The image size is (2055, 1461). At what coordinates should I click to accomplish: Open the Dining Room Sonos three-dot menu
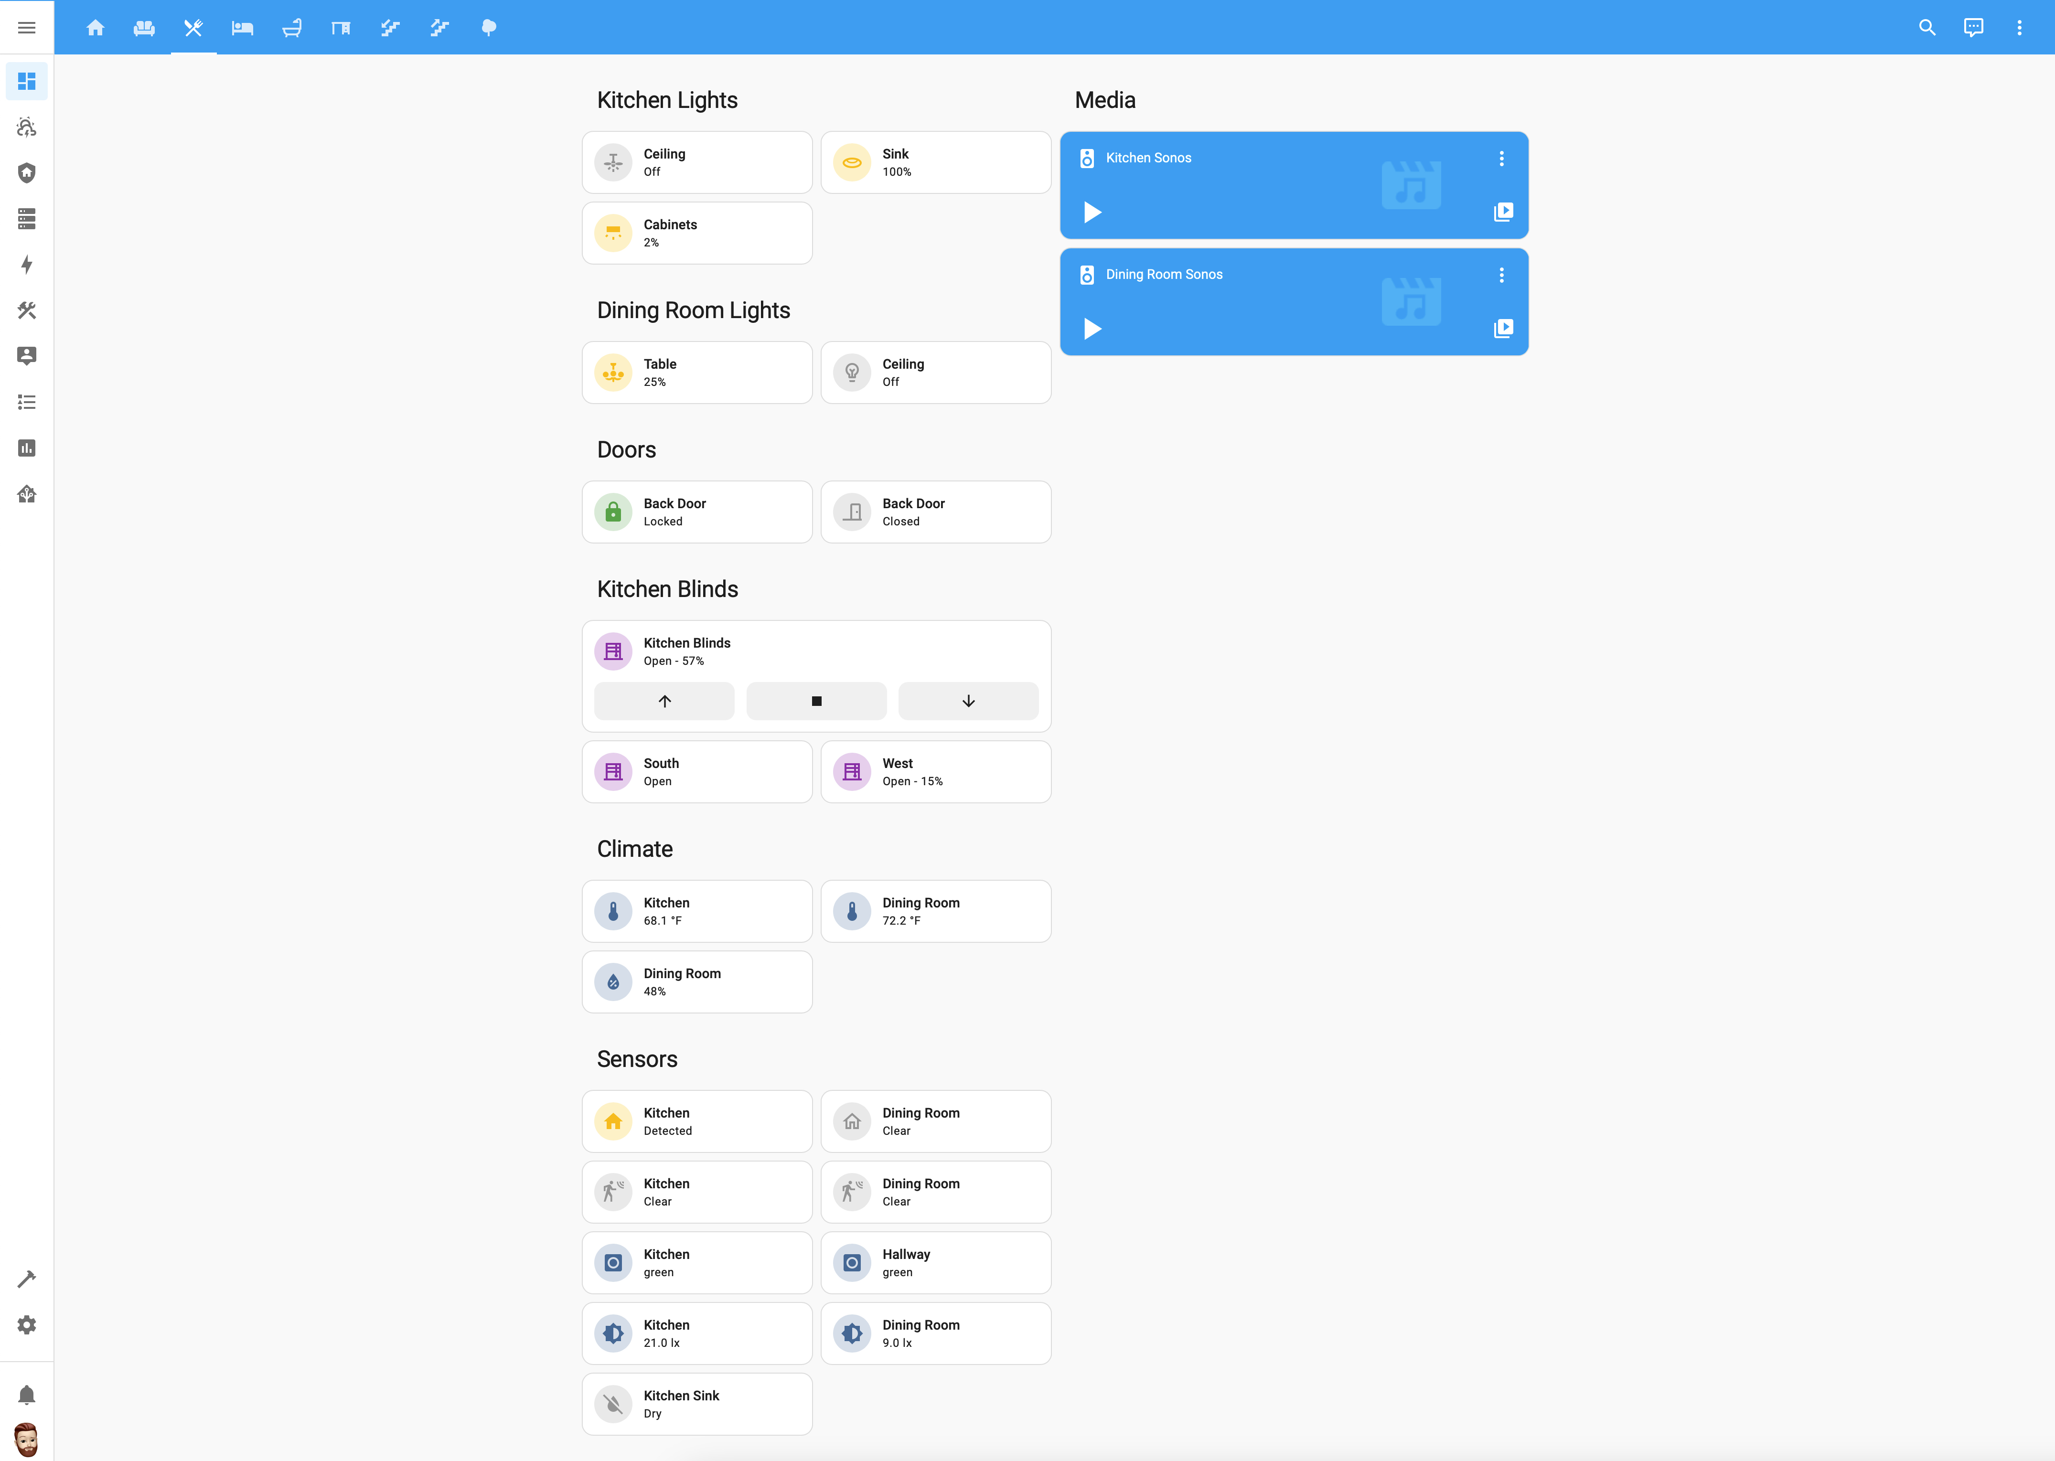[1501, 275]
